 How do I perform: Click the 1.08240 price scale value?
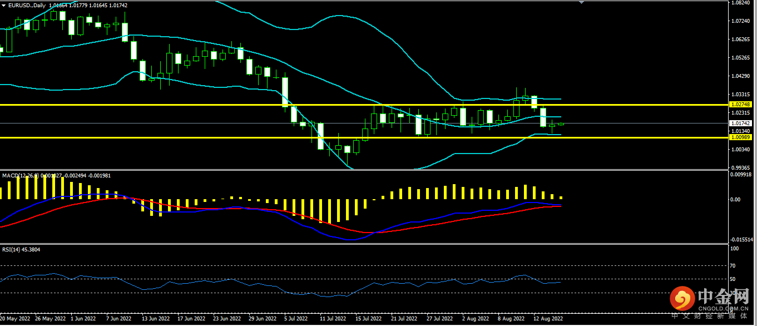(741, 3)
